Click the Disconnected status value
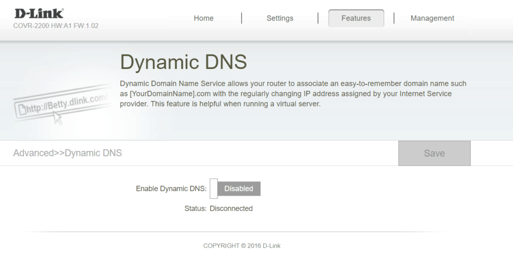Viewport: 513px width, 256px height. pos(231,208)
